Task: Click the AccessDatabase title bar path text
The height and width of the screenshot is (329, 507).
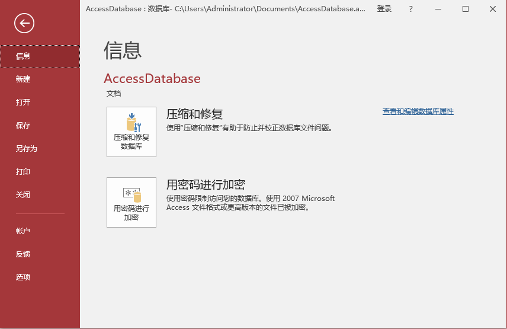Action: (225, 9)
